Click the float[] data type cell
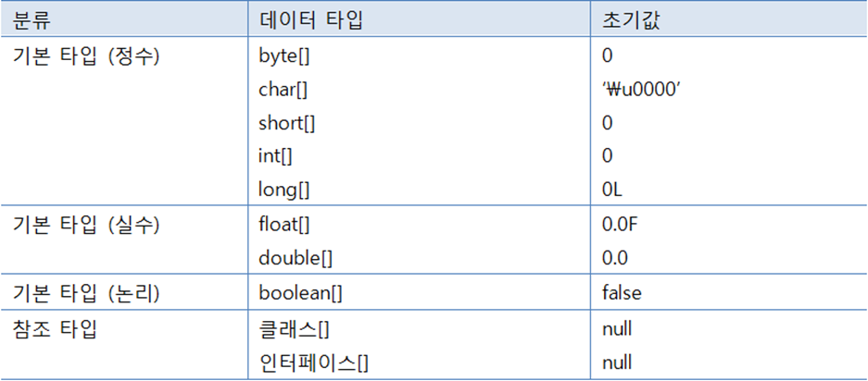Viewport: 868px width, 381px height. 283,226
